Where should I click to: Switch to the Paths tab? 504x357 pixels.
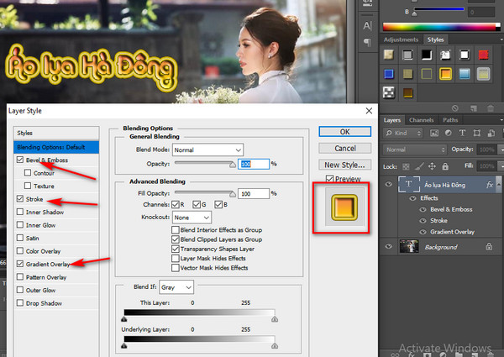point(450,120)
